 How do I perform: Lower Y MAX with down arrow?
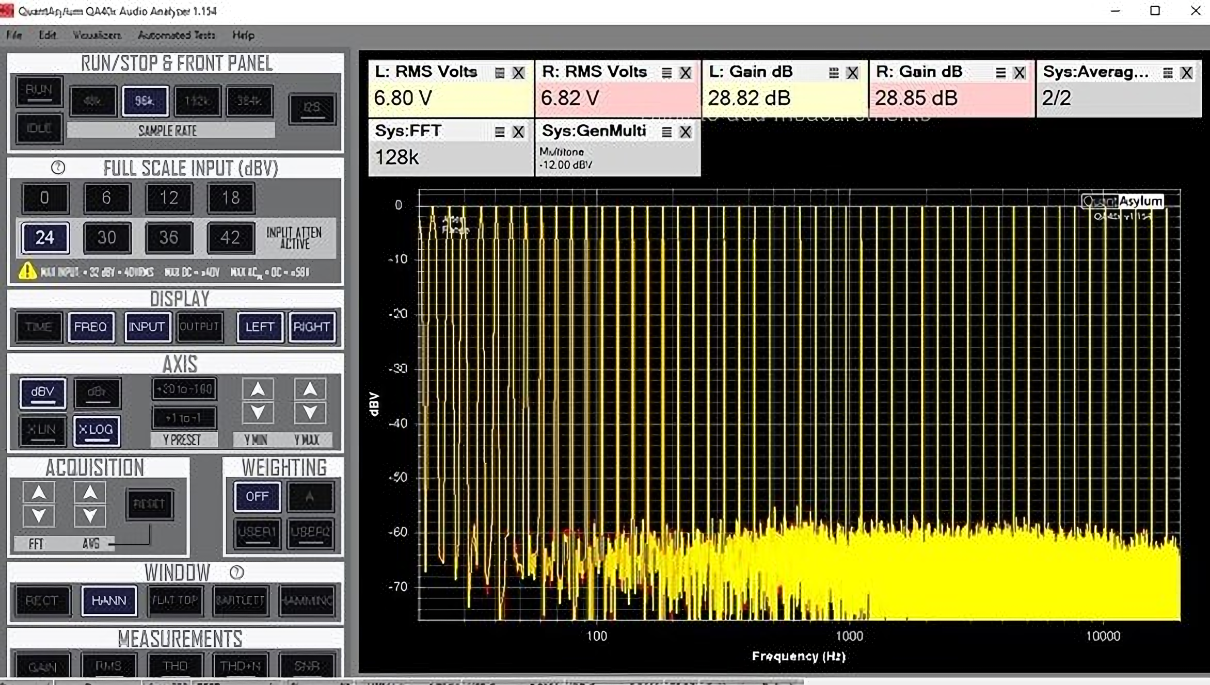point(310,412)
